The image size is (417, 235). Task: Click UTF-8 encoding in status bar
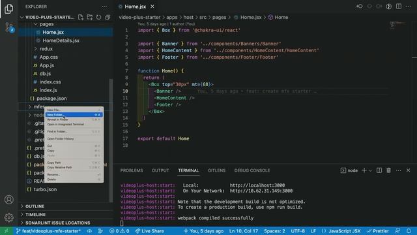298,231
